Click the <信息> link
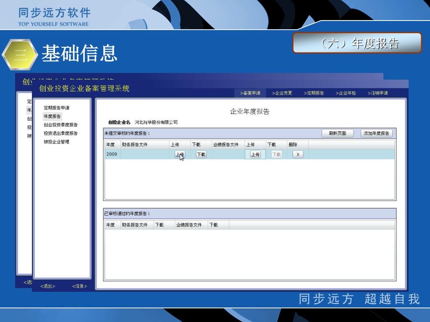Screen dimensions: 430x322 tap(79, 286)
